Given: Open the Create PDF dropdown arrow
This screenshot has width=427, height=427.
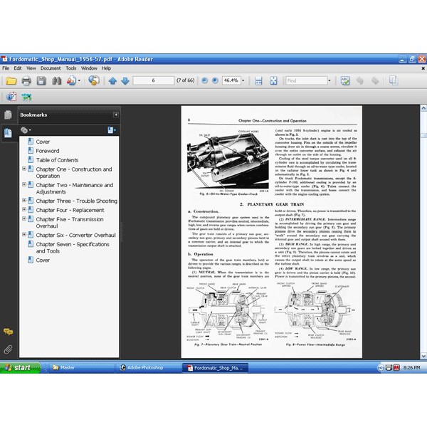Looking at the screenshot, I should click(79, 80).
